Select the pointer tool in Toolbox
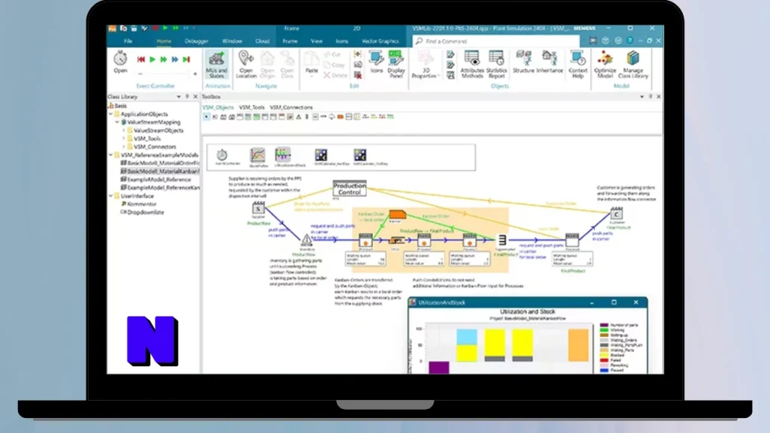The width and height of the screenshot is (770, 433). click(x=207, y=117)
